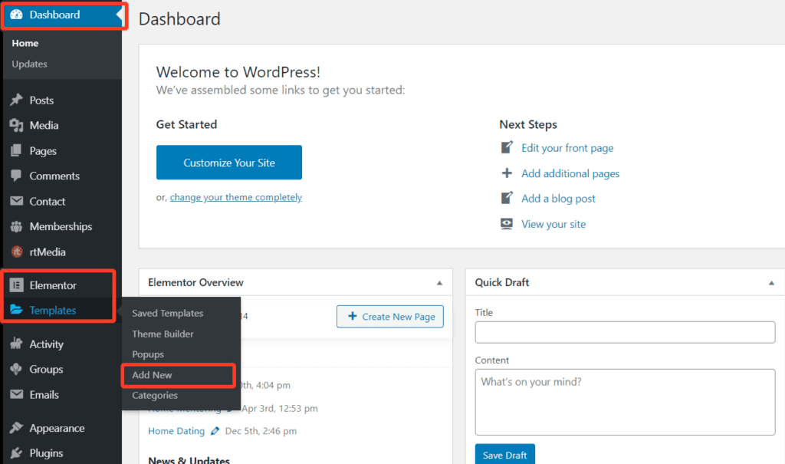Image resolution: width=785 pixels, height=464 pixels.
Task: Click the Posts pushpin icon
Action: tap(17, 100)
